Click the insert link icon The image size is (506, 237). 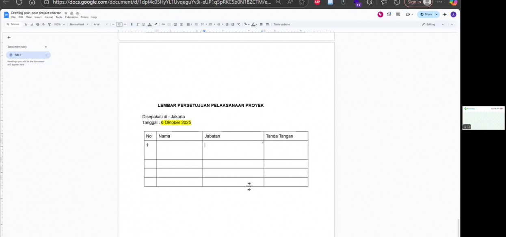pyautogui.click(x=163, y=24)
